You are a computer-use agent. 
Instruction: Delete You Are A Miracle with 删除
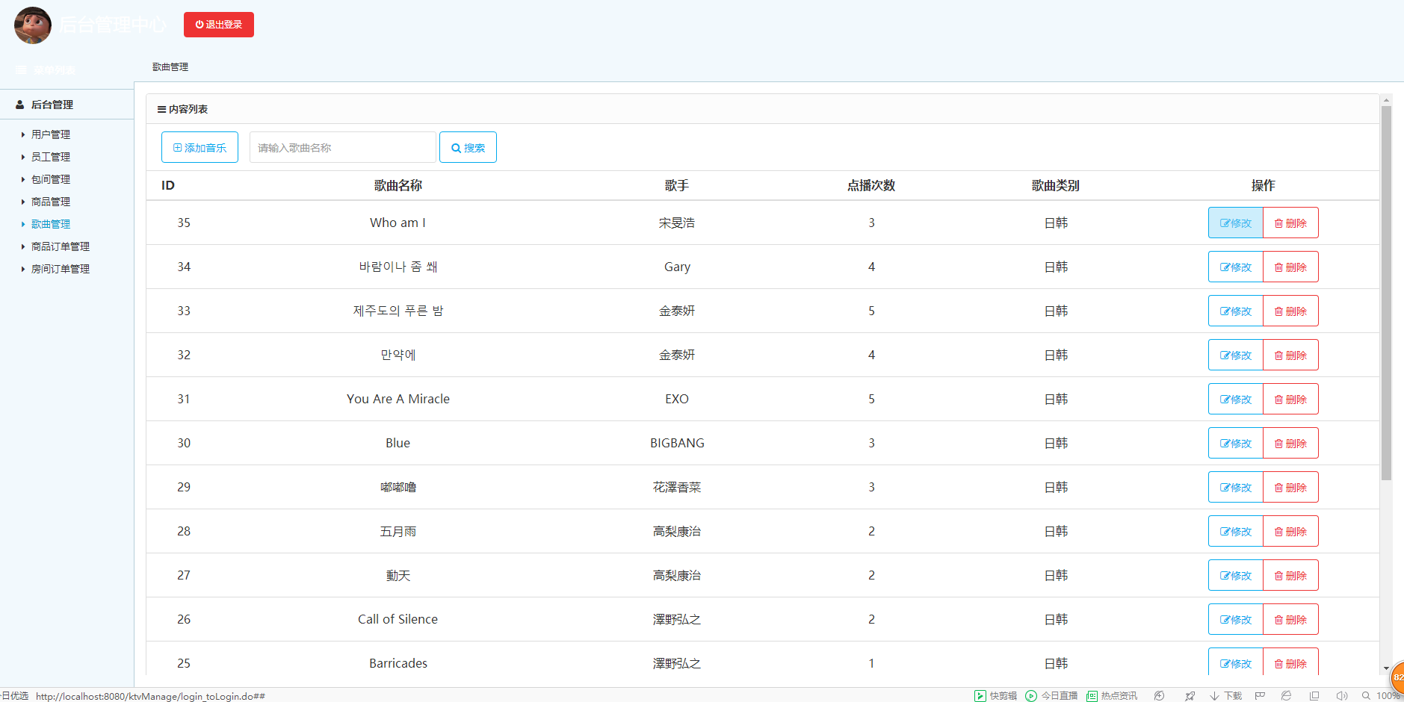click(1290, 399)
